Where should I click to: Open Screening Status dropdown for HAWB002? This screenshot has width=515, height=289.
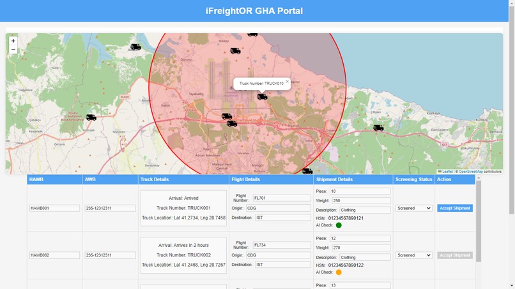tap(413, 255)
